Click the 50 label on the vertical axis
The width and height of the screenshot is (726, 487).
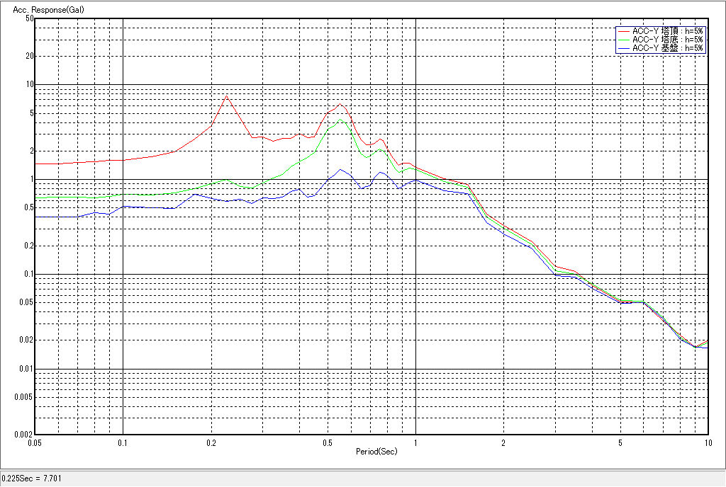point(30,18)
